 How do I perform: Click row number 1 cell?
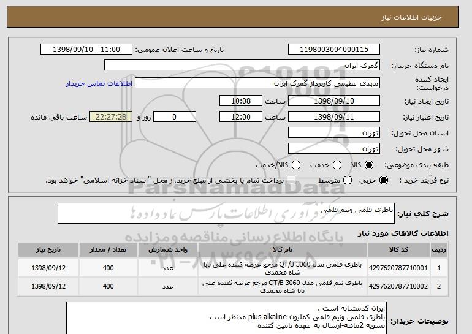click(439, 268)
